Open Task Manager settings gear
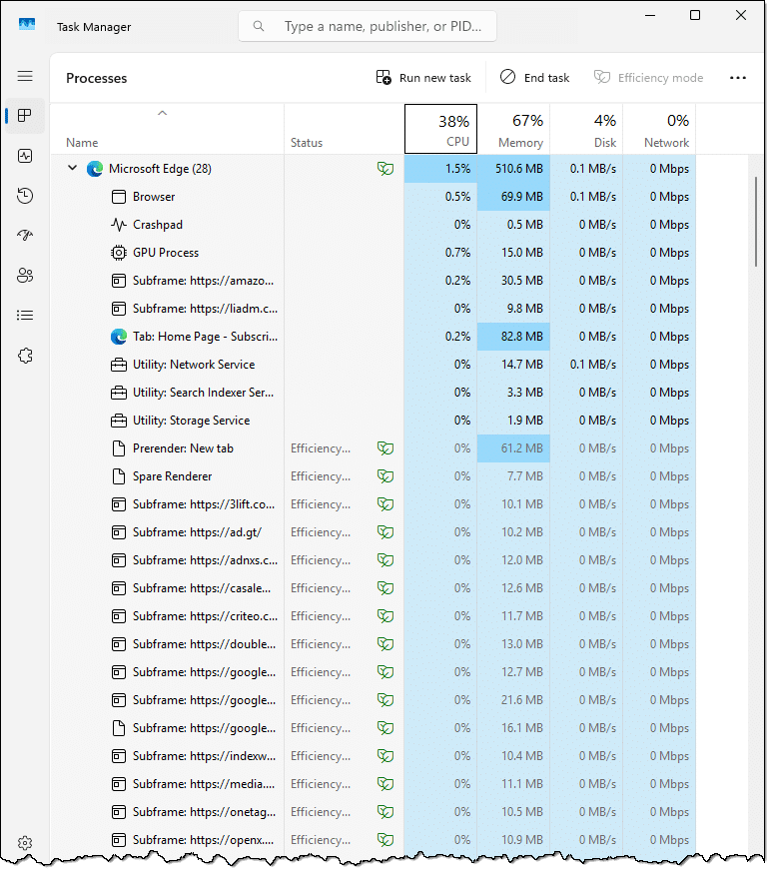 [x=25, y=843]
